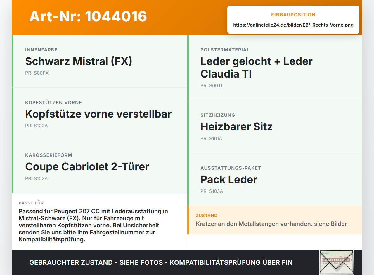The width and height of the screenshot is (374, 275).
Task: Click the POLSTERMATERIAL label
Action: (x=225, y=50)
